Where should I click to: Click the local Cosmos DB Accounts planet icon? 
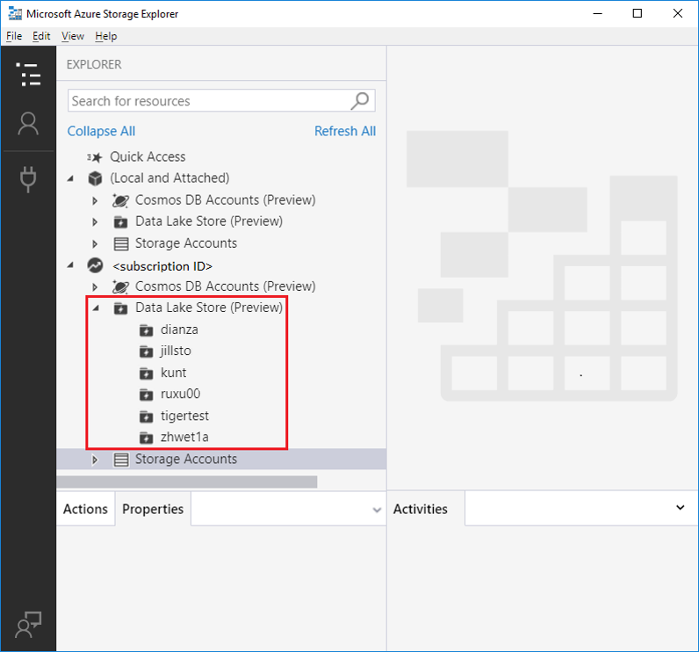[x=120, y=200]
